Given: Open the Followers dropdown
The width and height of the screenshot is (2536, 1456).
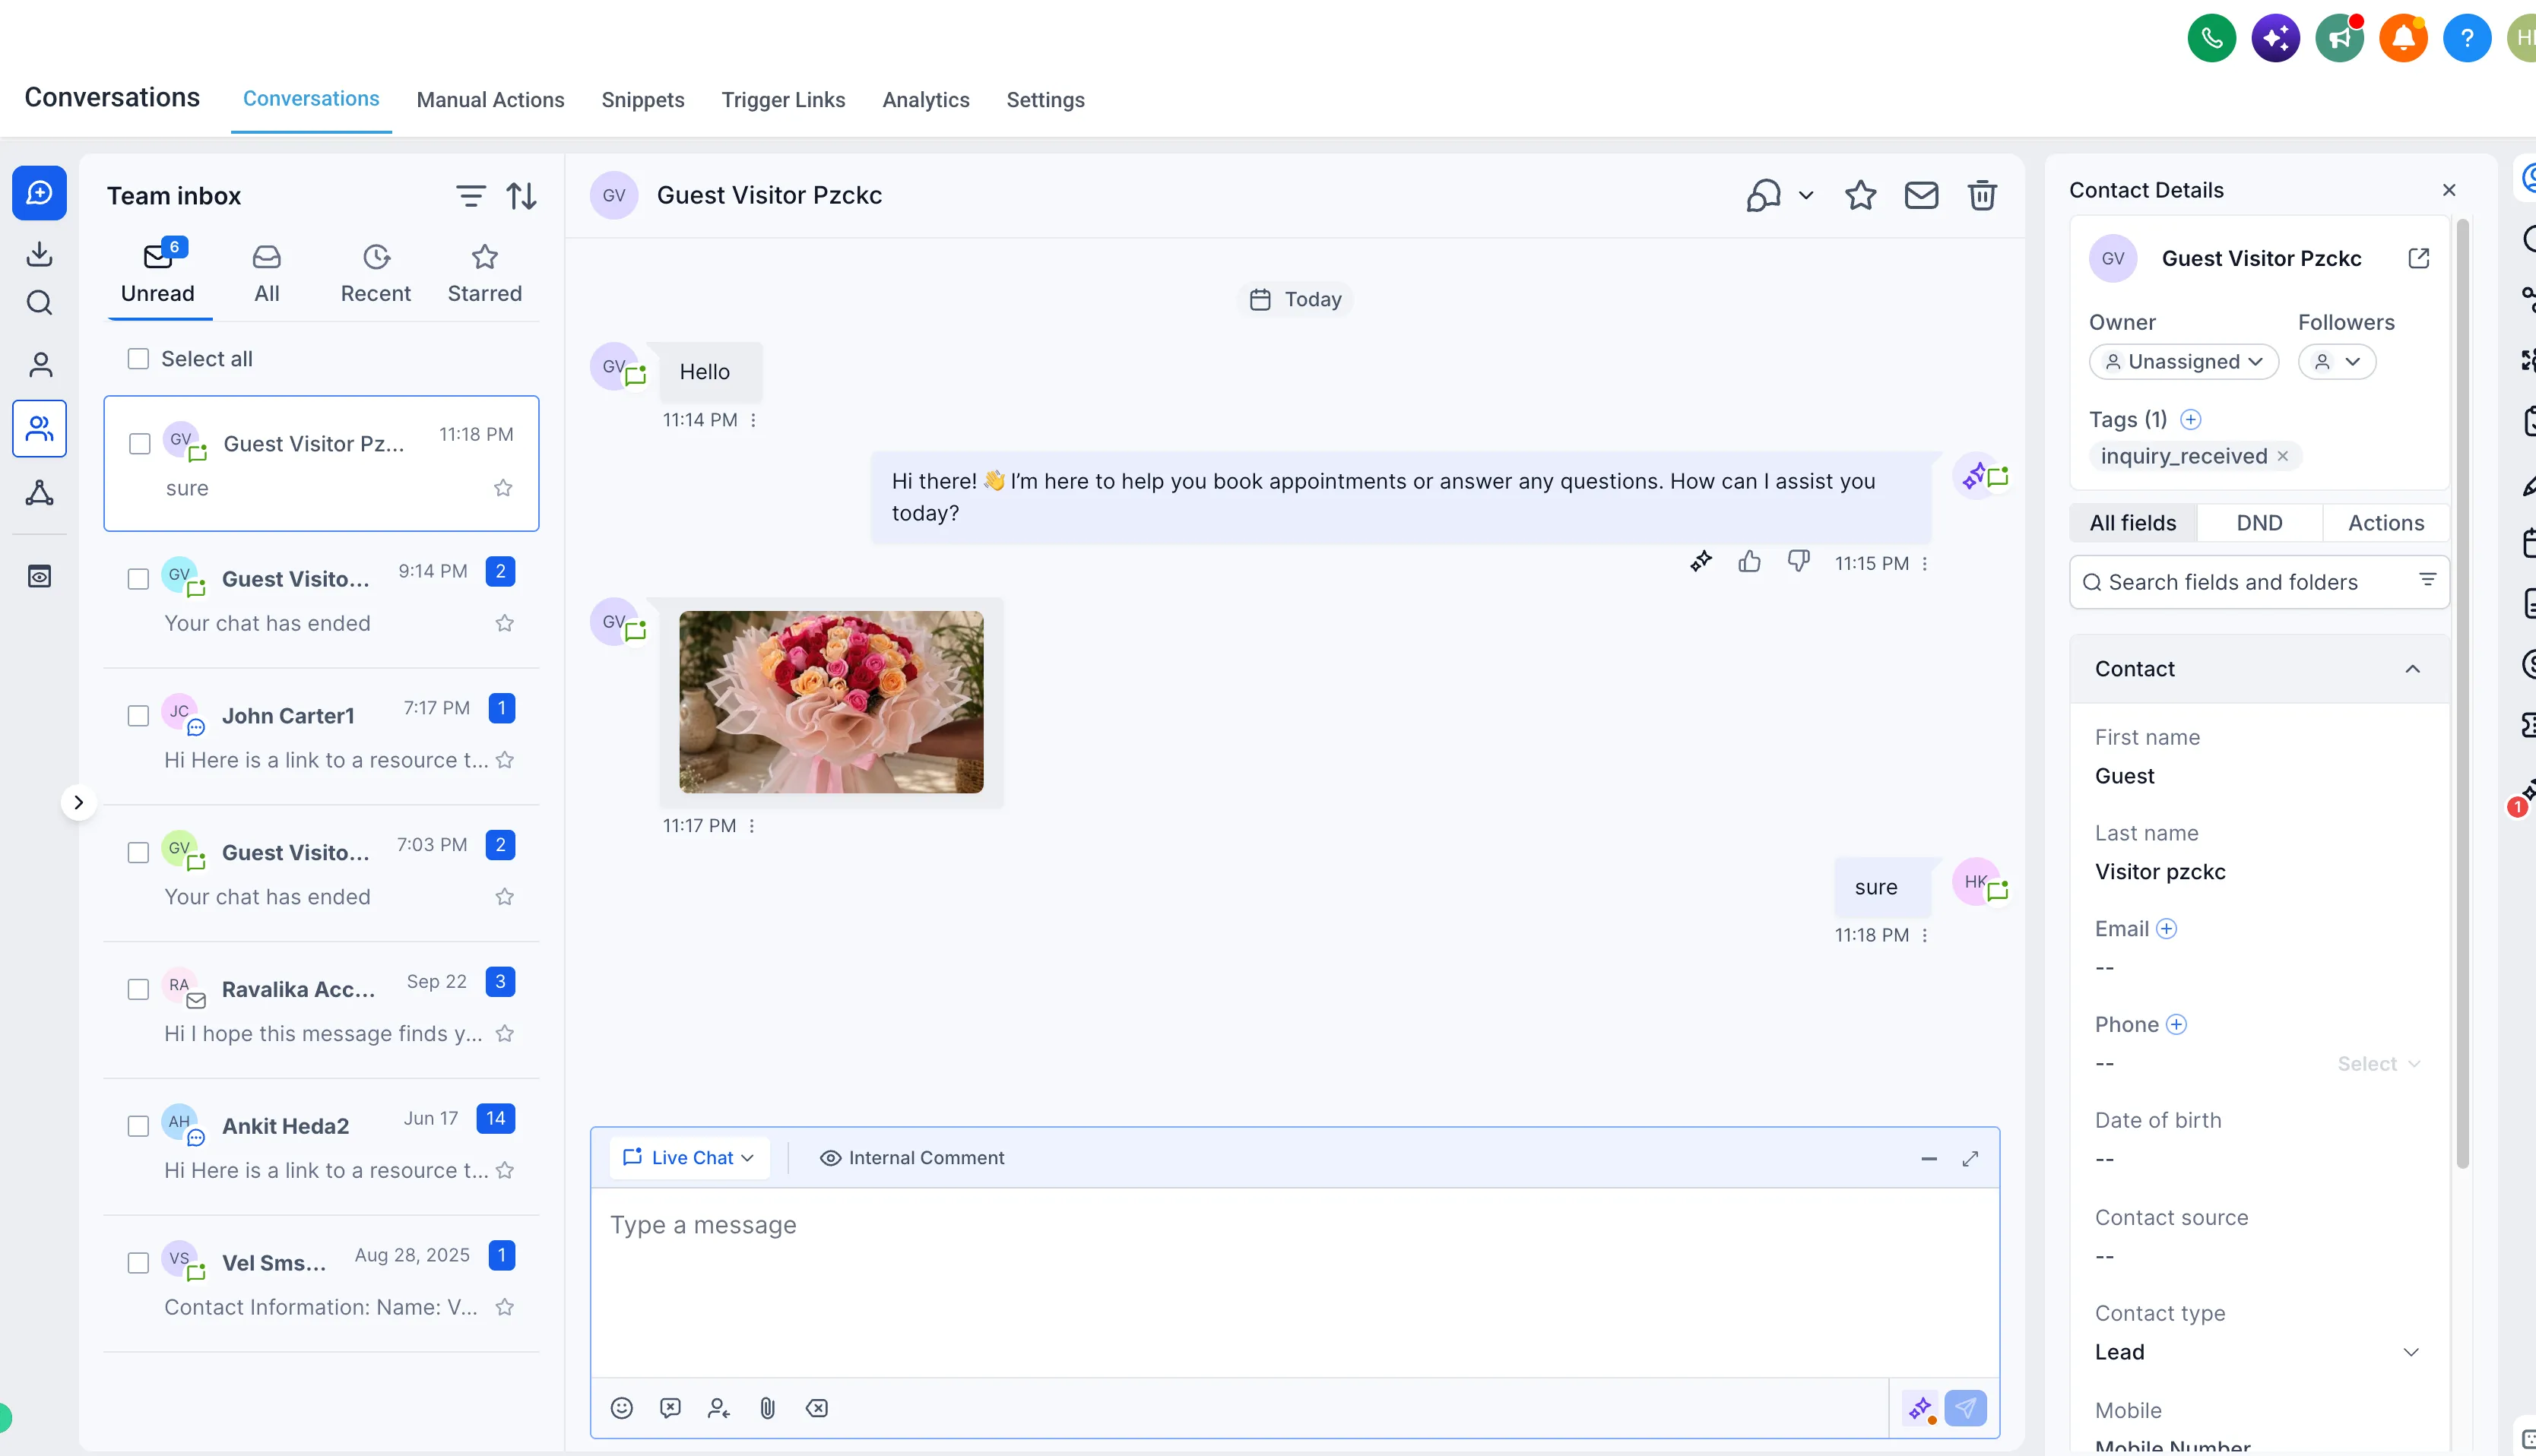Looking at the screenshot, I should pyautogui.click(x=2336, y=362).
